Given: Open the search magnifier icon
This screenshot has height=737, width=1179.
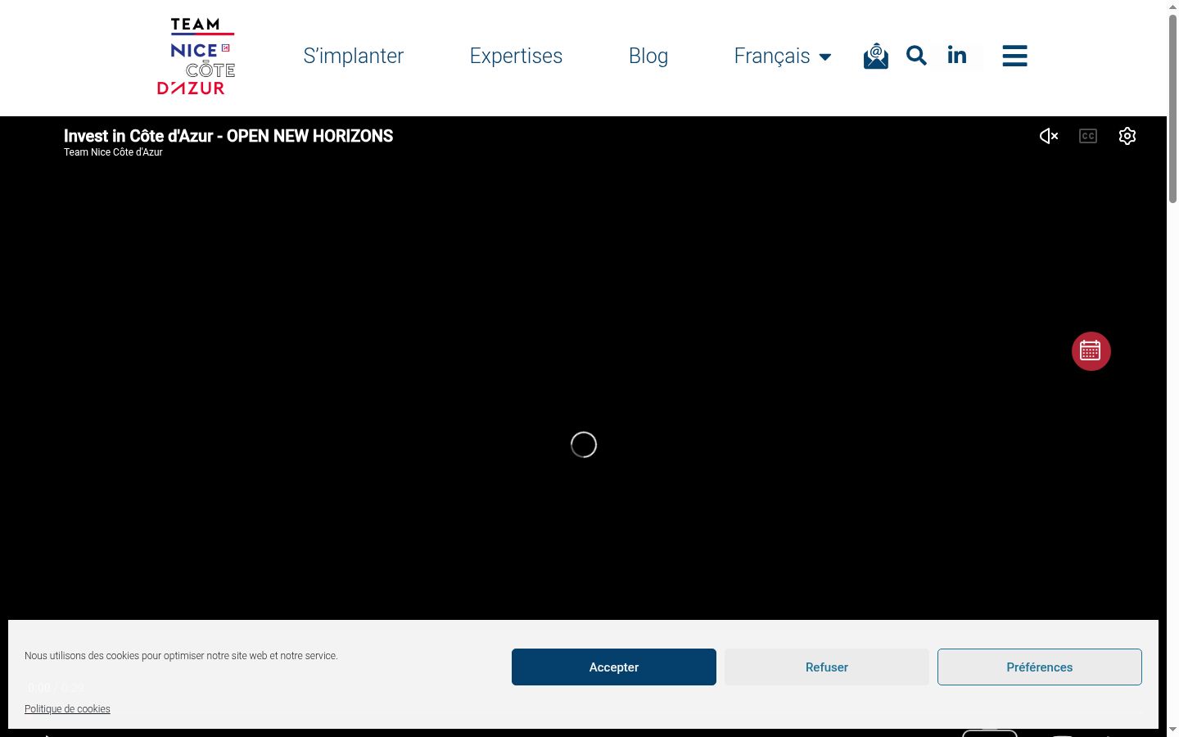Looking at the screenshot, I should point(916,56).
